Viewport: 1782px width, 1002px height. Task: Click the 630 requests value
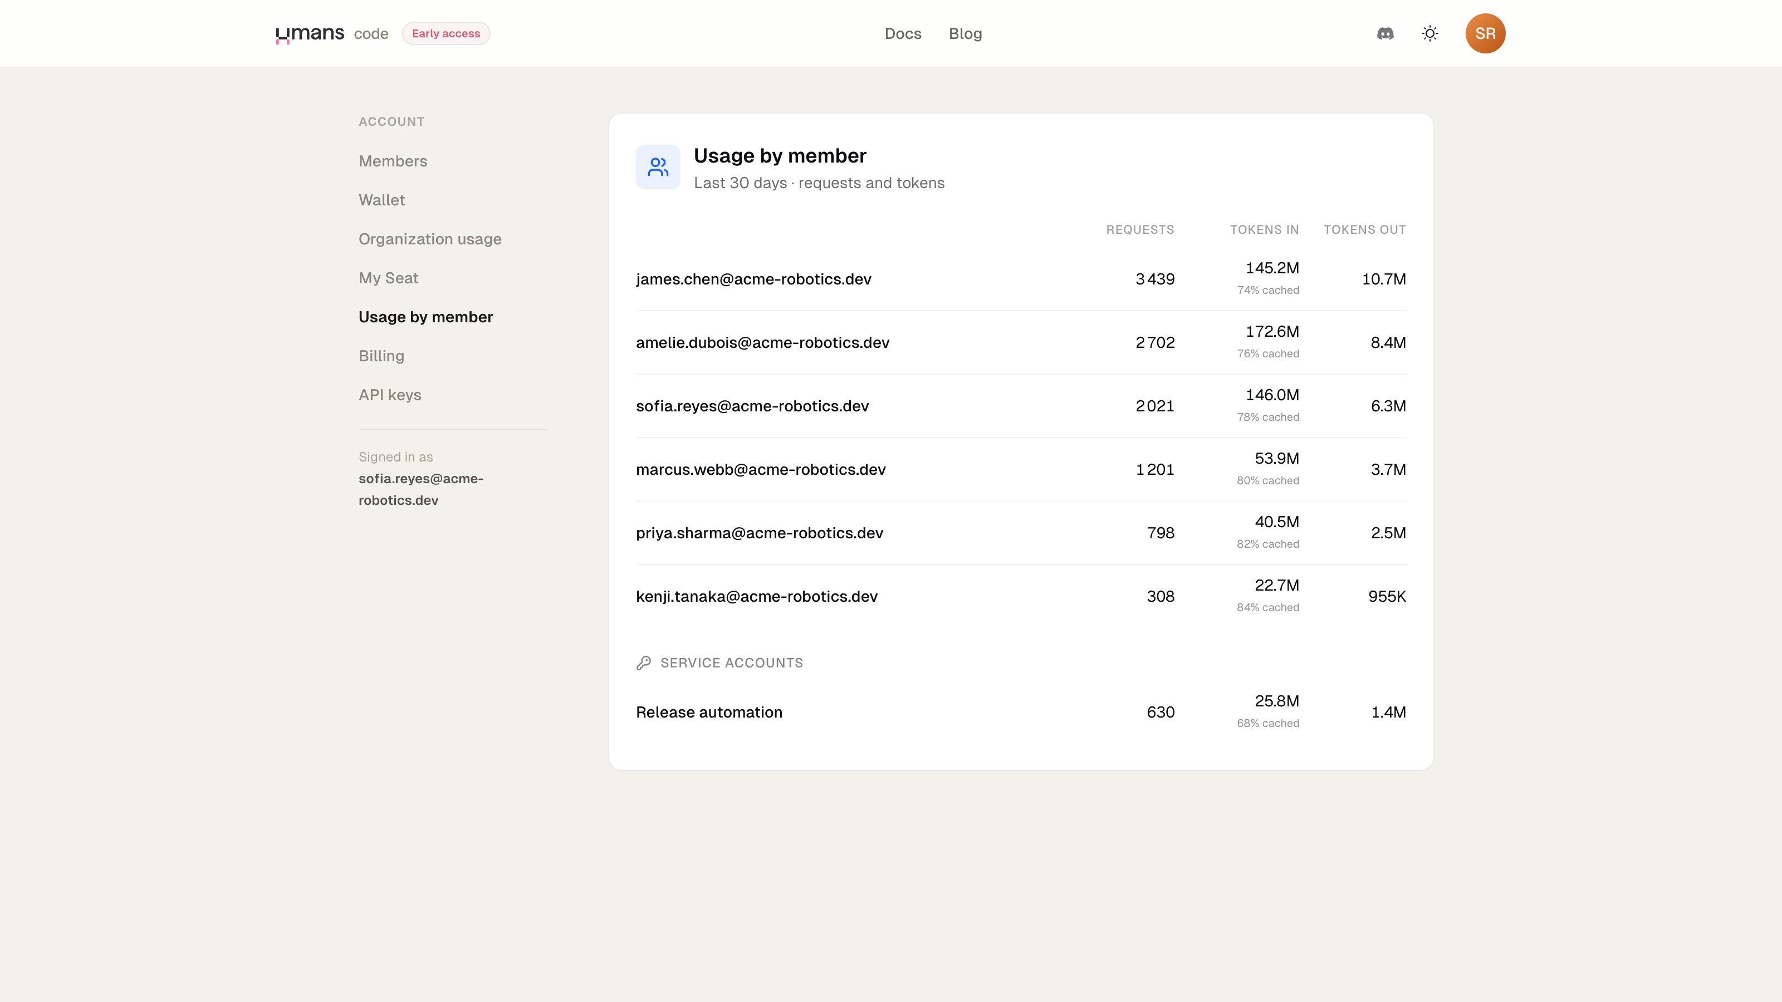[1160, 713]
